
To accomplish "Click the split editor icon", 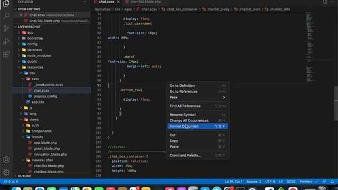I will tap(325, 2).
